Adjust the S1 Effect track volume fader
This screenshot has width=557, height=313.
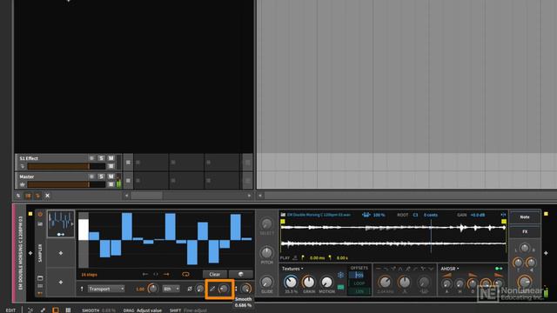click(x=66, y=166)
